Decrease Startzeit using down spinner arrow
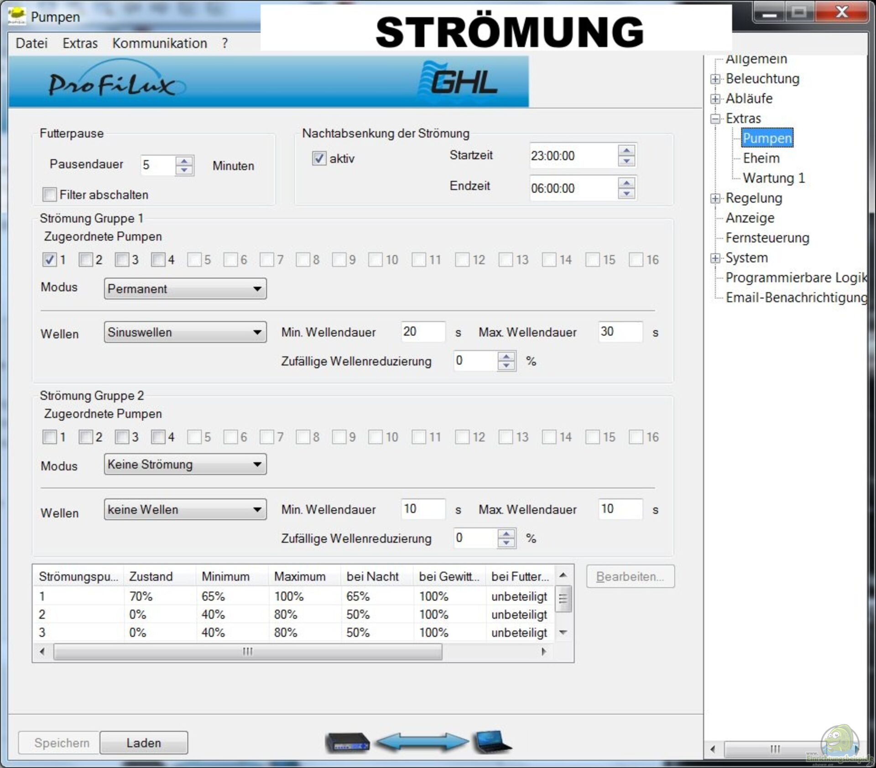This screenshot has width=876, height=768. pyautogui.click(x=626, y=161)
